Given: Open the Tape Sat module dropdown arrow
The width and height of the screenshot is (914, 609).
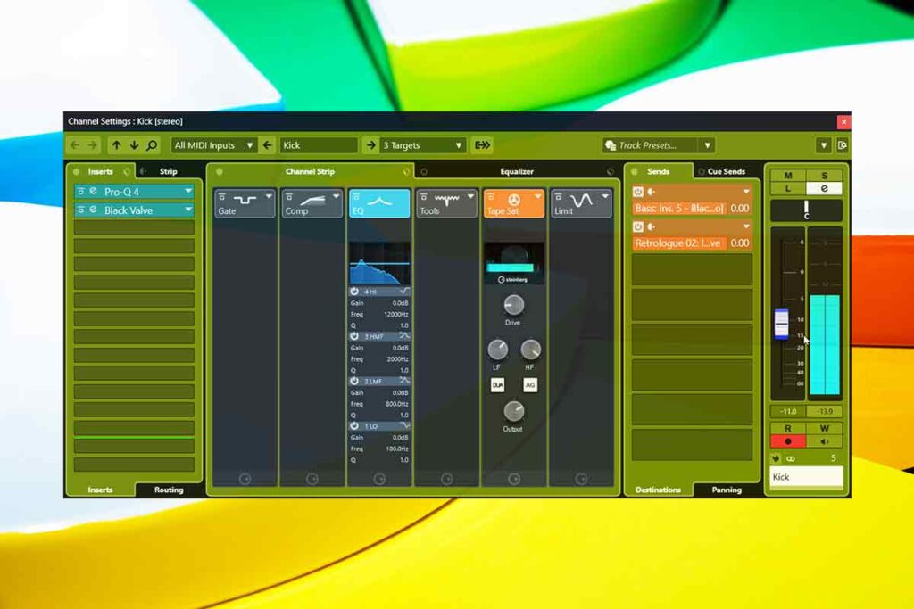Looking at the screenshot, I should point(537,197).
